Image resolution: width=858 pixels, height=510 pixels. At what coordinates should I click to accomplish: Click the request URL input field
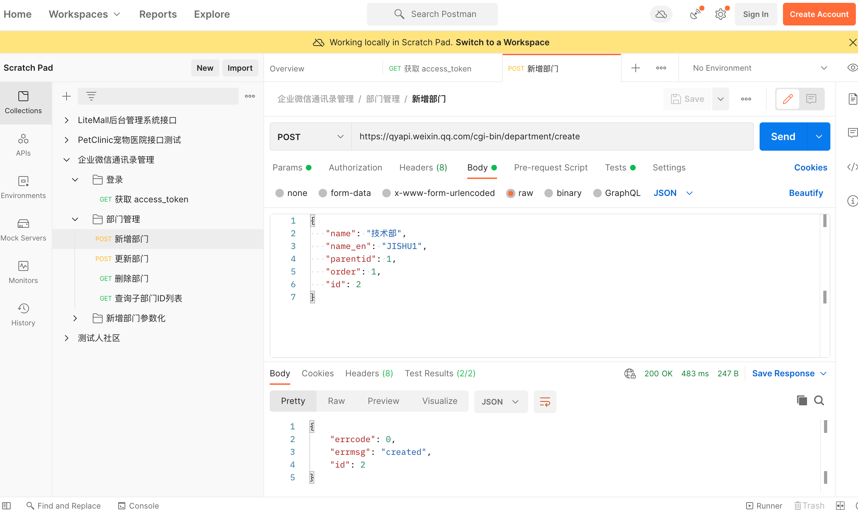coord(552,137)
